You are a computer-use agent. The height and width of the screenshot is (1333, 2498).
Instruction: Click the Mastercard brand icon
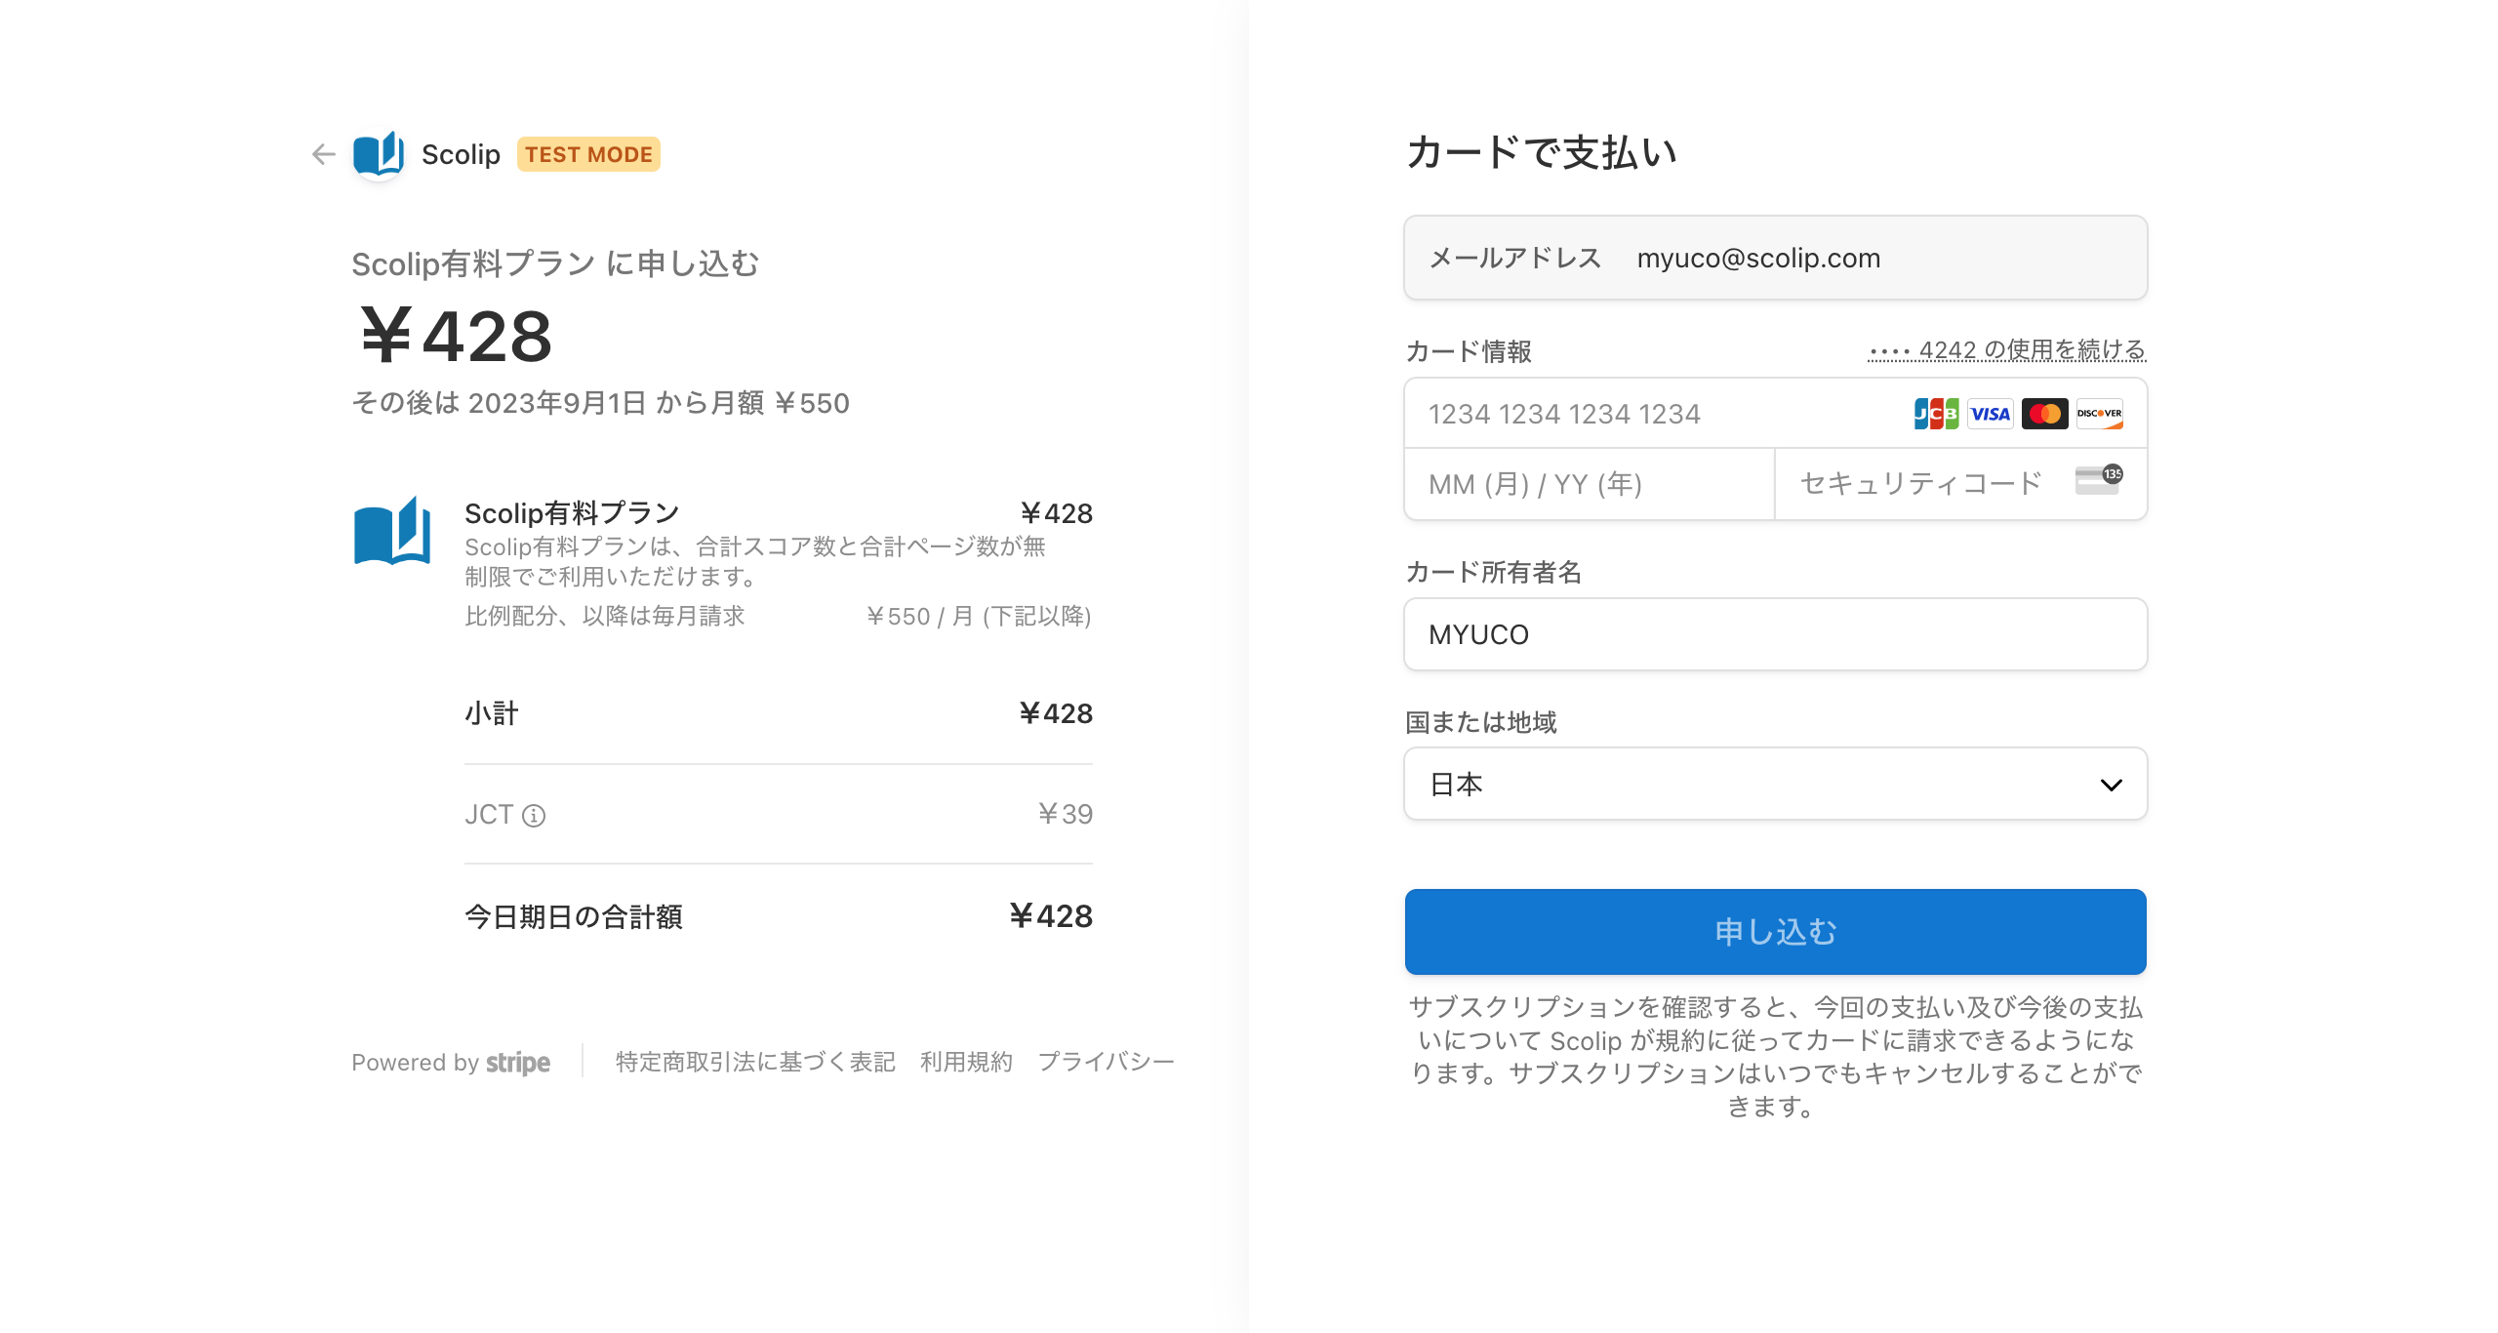(x=2045, y=414)
